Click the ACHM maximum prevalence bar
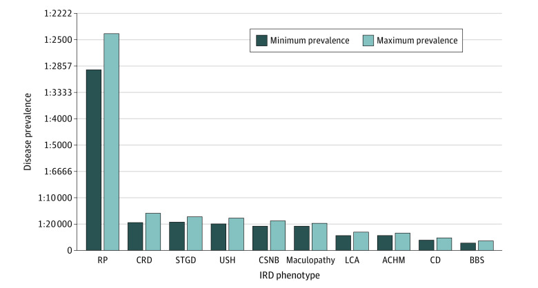The image size is (538, 288). pos(402,241)
